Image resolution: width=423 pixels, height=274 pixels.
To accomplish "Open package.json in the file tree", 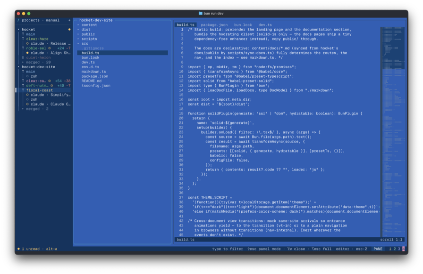I will pyautogui.click(x=95, y=76).
